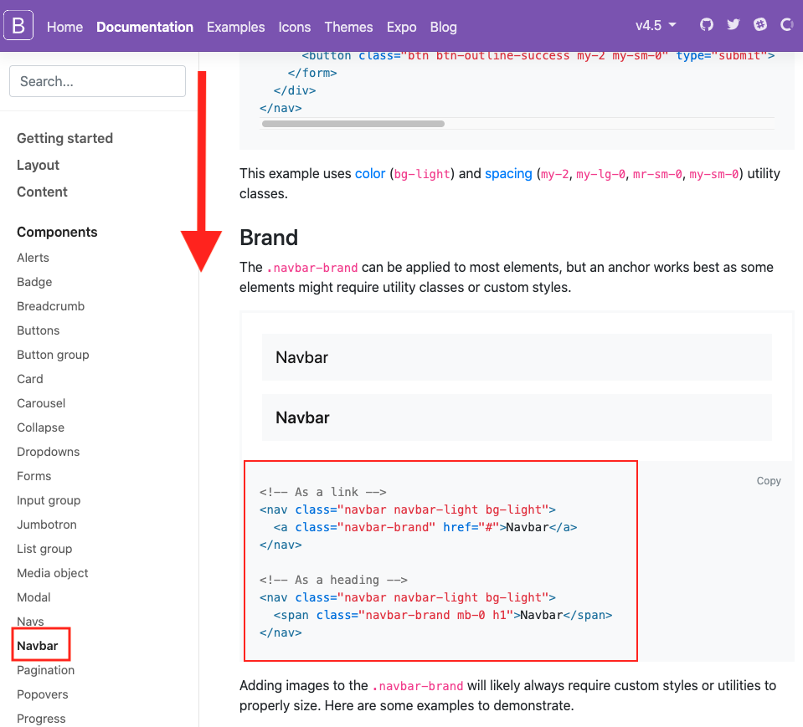Image resolution: width=803 pixels, height=727 pixels.
Task: Open the Slack icon link
Action: (760, 24)
